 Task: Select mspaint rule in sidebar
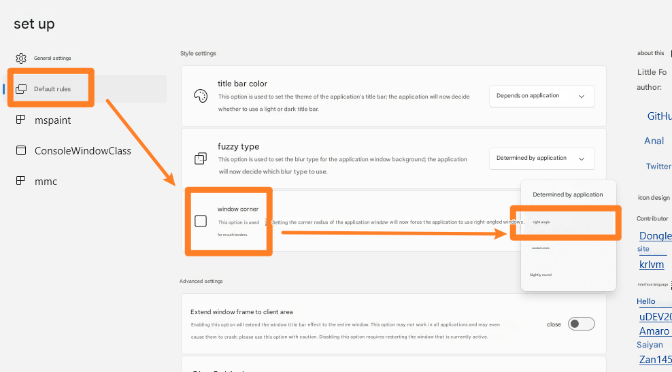(84, 120)
